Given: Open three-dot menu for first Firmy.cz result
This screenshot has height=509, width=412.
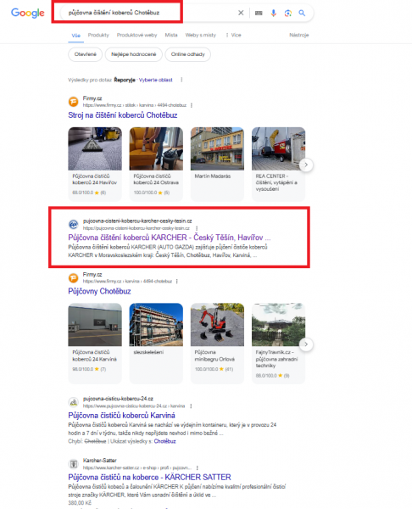Looking at the screenshot, I should click(x=192, y=105).
